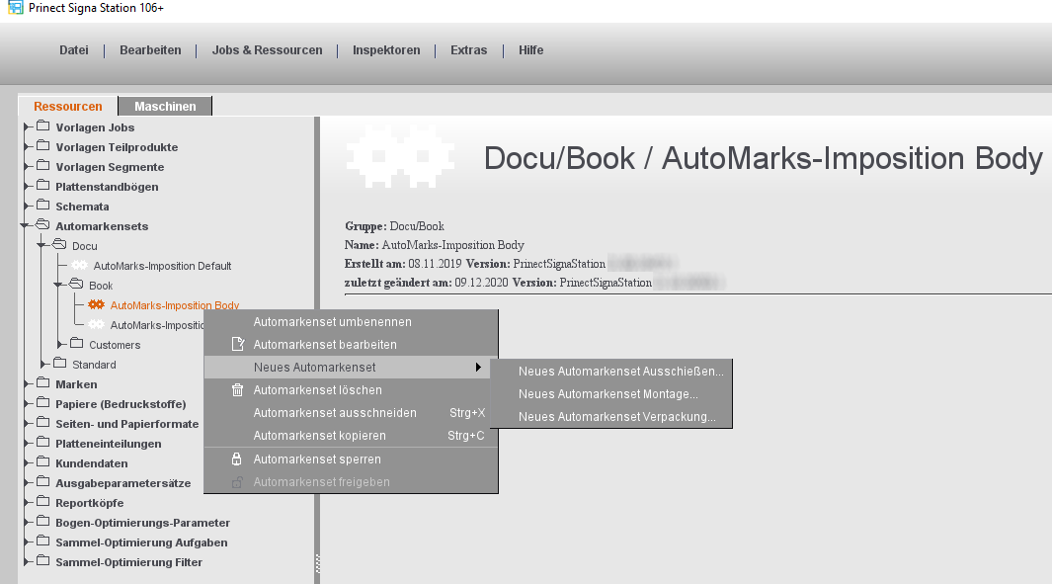
Task: Click the orange AutoMarks-Imposition Body gear icon
Action: coord(97,304)
